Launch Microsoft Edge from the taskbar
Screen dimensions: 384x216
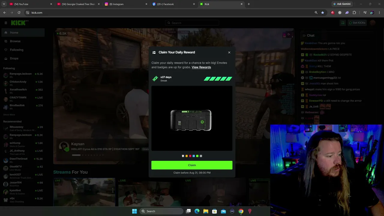pyautogui.click(x=197, y=211)
